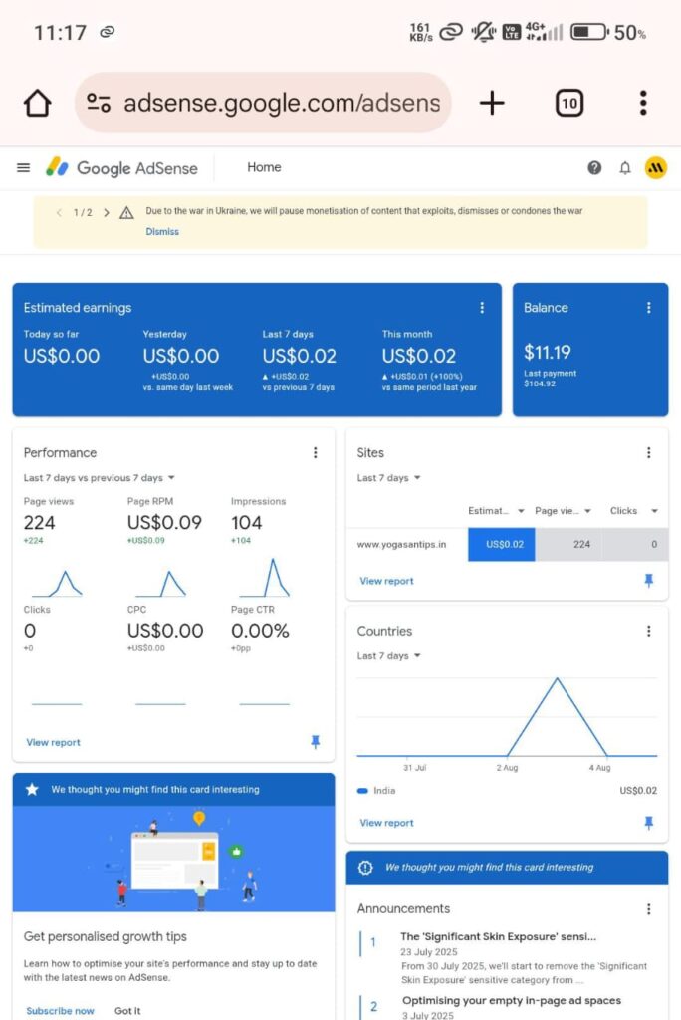Tap the browser address bar URL
The image size is (681, 1020).
[x=282, y=103]
